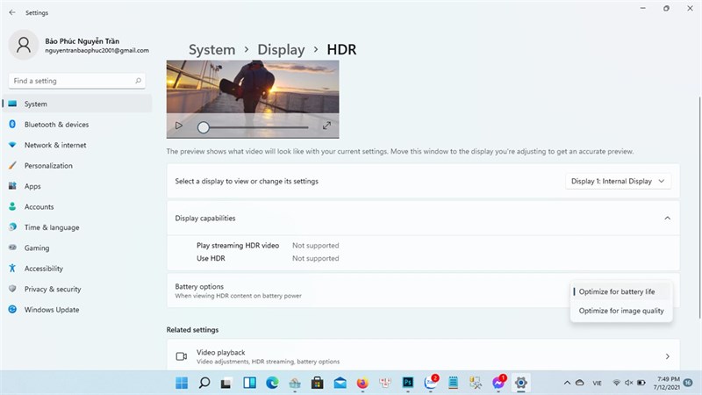Click Display in the breadcrumb path

(281, 50)
